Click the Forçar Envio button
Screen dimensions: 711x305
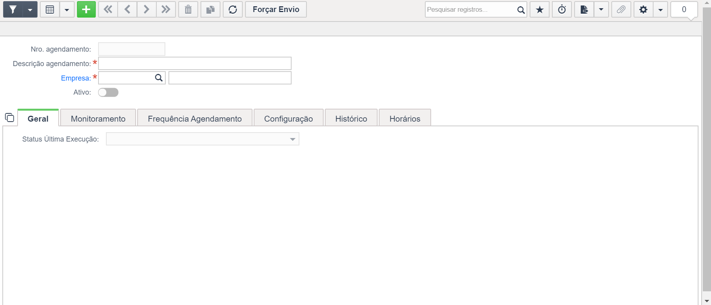[x=276, y=10]
